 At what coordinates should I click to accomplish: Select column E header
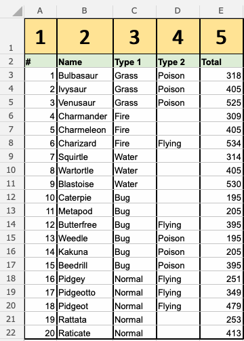221,10
